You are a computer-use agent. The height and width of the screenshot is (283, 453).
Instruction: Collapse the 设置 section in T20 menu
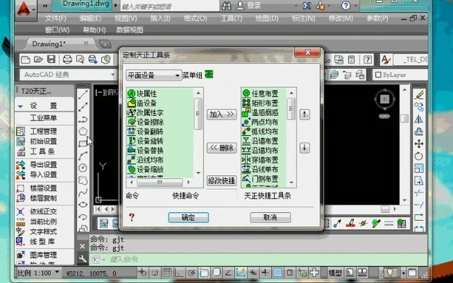(x=21, y=106)
